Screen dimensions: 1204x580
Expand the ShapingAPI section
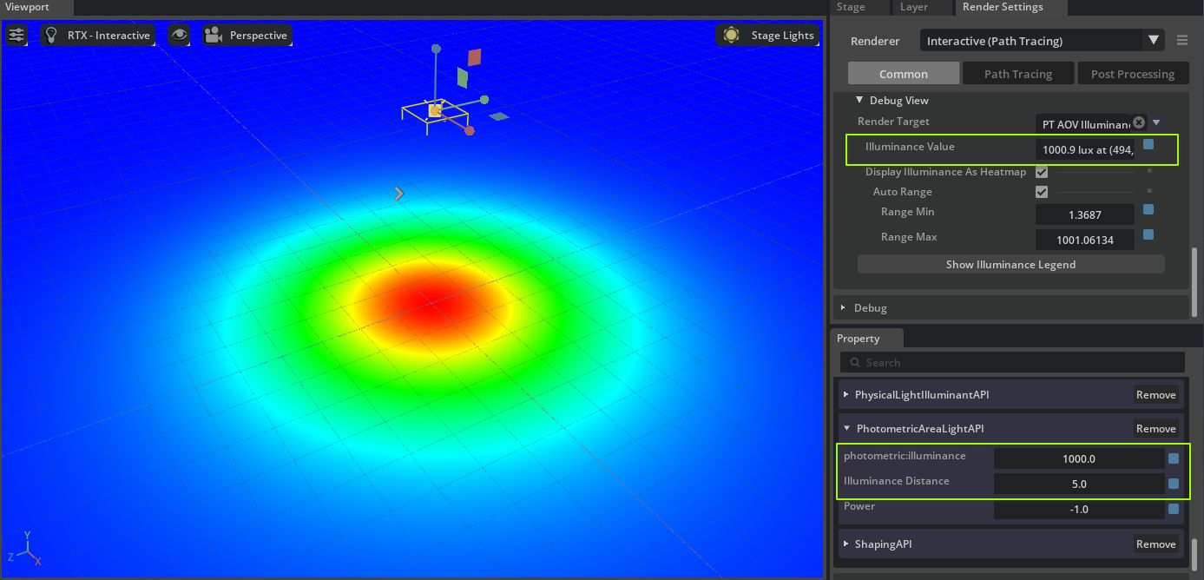point(845,544)
